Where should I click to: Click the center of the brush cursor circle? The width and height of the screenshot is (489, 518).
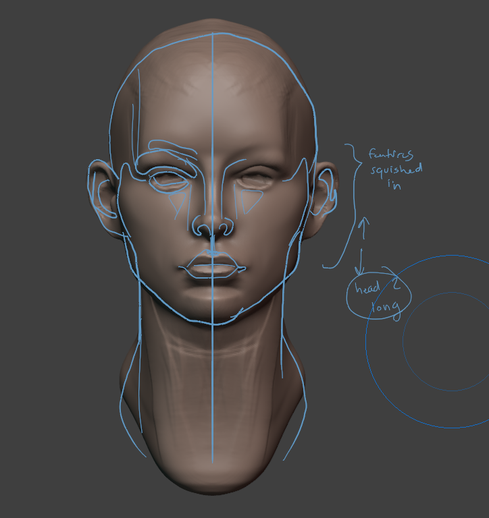point(451,341)
